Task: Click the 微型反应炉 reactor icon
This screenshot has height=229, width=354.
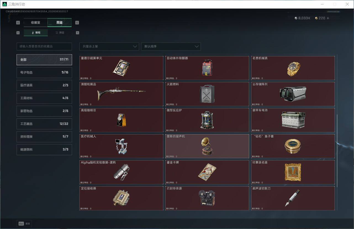Action: (x=207, y=120)
